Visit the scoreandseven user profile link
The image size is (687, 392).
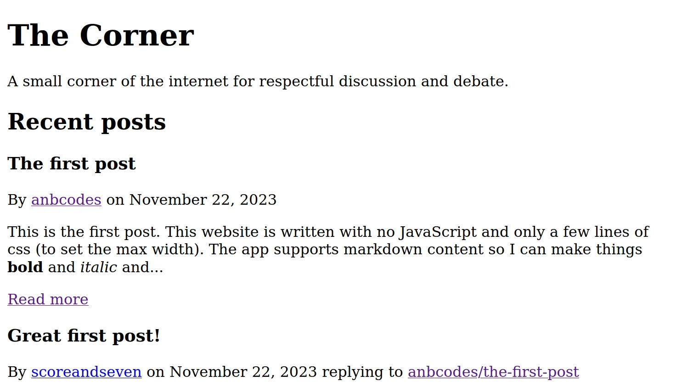[86, 372]
